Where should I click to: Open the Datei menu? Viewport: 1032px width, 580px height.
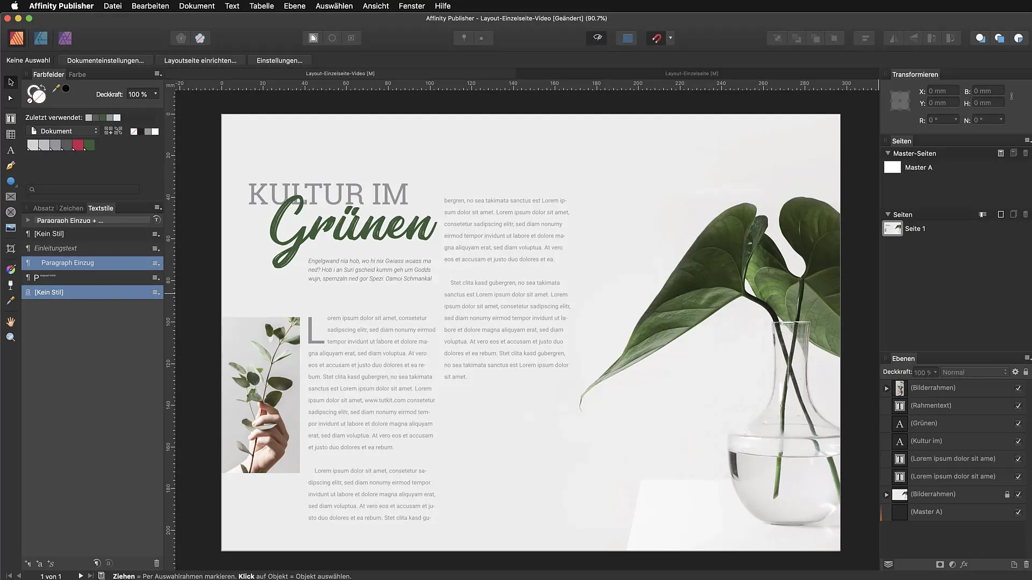point(112,6)
